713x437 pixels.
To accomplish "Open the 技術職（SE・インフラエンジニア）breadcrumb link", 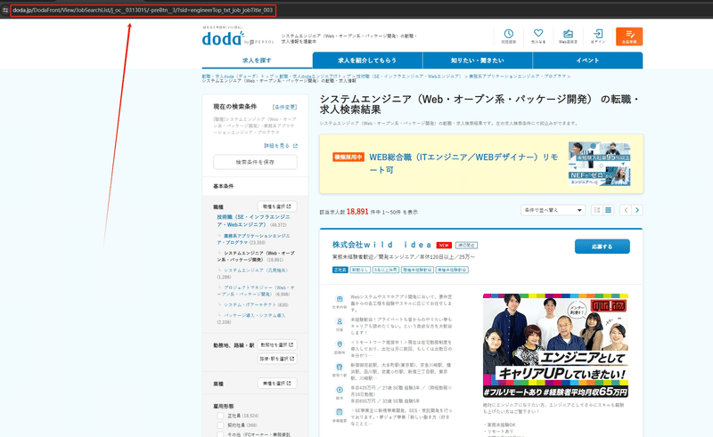I will coord(408,76).
